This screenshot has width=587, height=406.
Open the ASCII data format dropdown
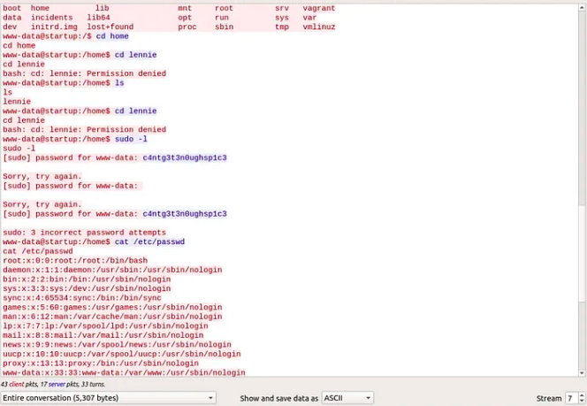347,398
